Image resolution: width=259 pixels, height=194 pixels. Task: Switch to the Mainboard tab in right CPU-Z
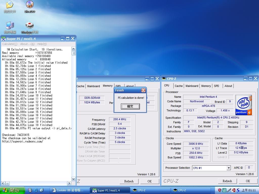192,86
